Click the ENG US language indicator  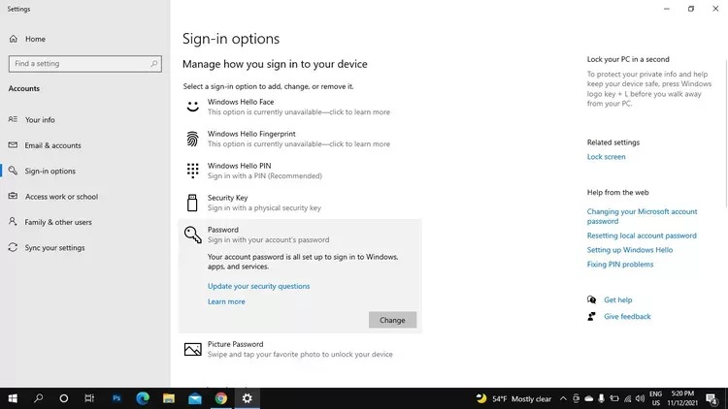click(x=655, y=398)
